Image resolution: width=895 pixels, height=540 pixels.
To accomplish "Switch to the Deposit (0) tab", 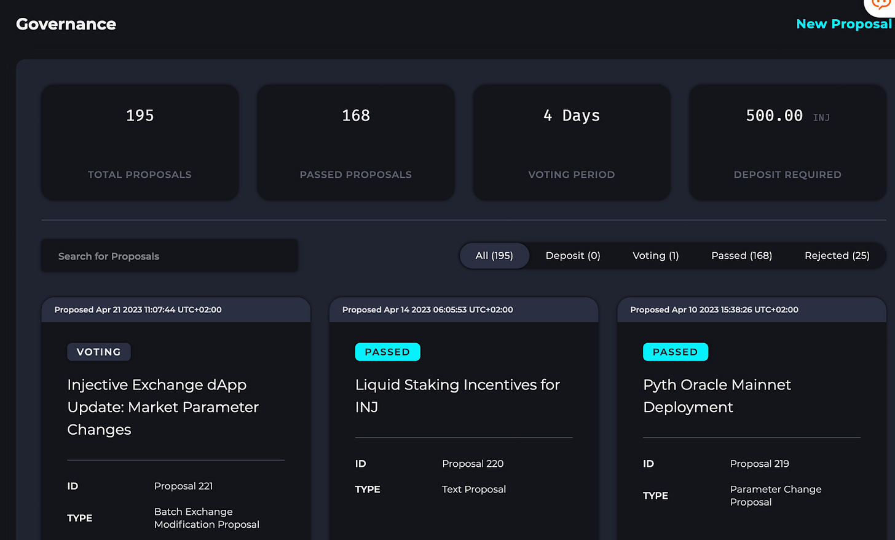I will 573,256.
